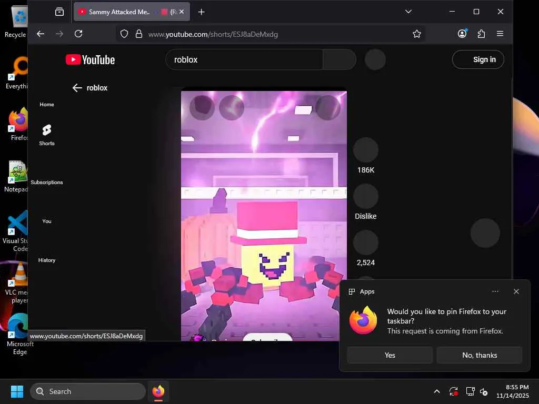Viewport: 539px width, 404px height.
Task: Select the Everything desktop shortcut
Action: 16,73
